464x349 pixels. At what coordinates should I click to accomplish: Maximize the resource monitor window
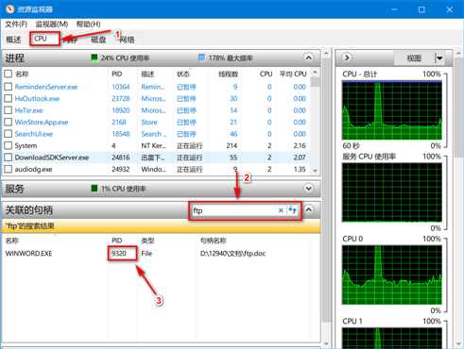coord(421,9)
